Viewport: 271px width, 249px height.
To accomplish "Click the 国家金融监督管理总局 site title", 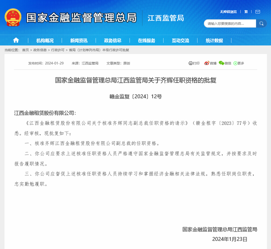I will (82, 17).
